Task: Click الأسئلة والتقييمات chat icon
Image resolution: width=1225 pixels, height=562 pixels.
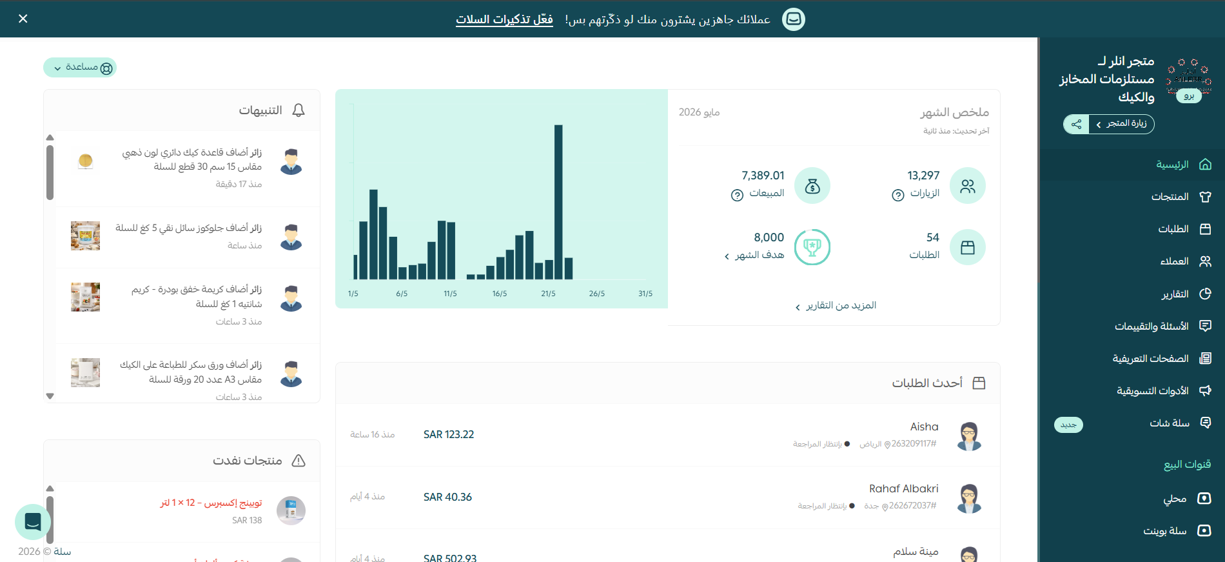Action: tap(1205, 326)
